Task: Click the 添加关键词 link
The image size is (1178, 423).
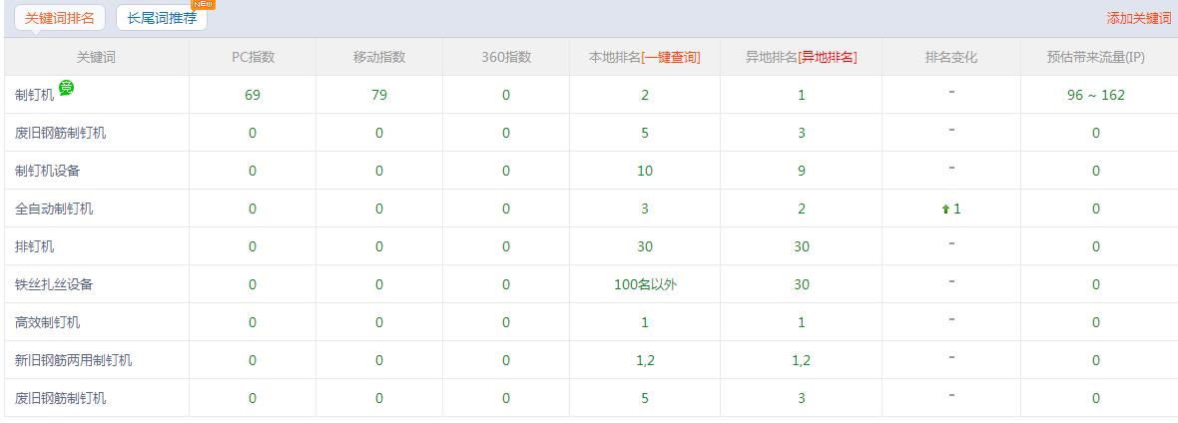Action: point(1138,18)
